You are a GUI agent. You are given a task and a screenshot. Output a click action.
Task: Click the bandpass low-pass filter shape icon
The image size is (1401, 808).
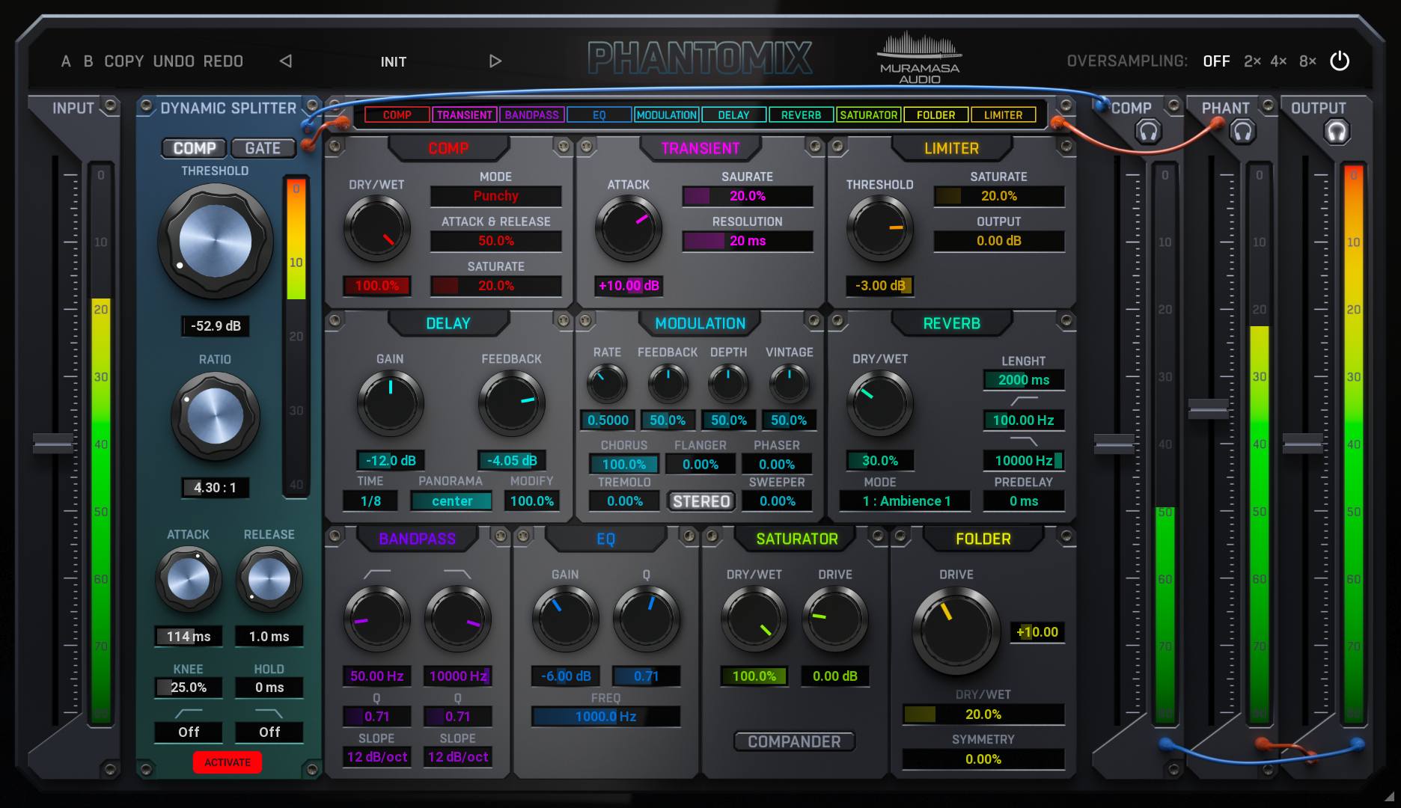pos(457,574)
